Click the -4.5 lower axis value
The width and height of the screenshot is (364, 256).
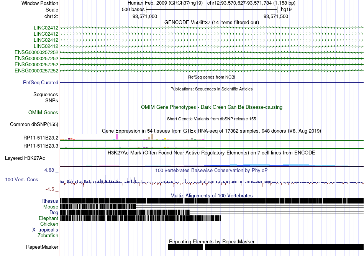(x=50, y=189)
